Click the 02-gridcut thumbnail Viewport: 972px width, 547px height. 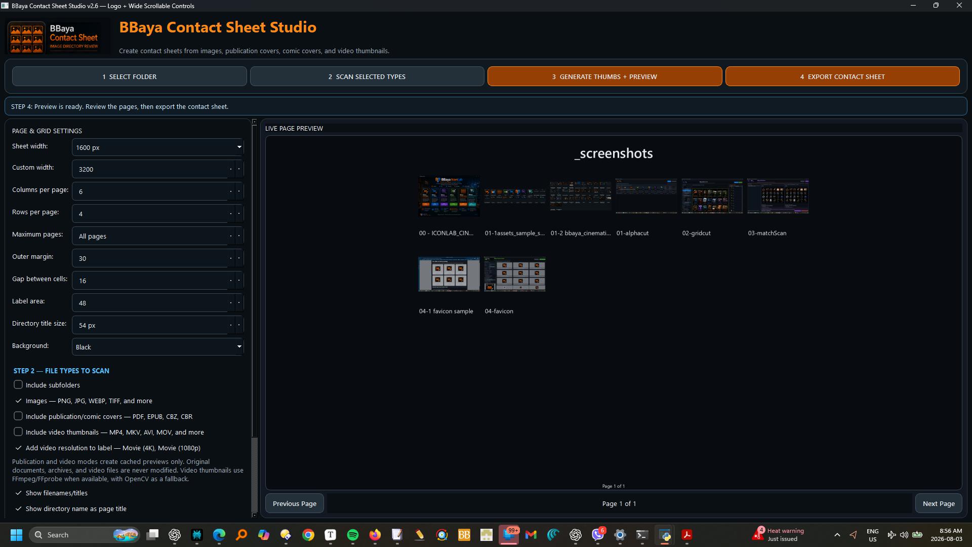pos(712,196)
